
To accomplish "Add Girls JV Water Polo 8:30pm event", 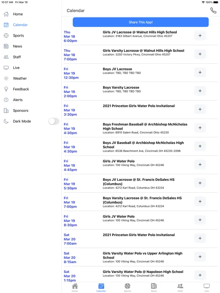I will click(200, 220).
